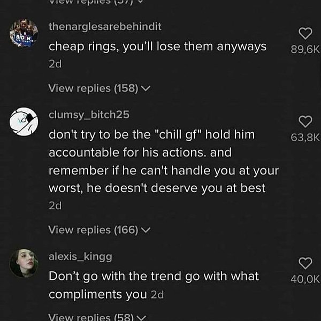321x321 pixels.
Task: Click the 63,8K like count
Action: (304, 137)
